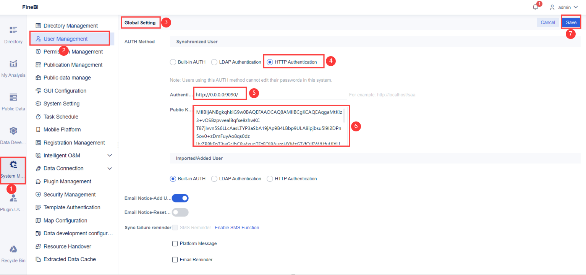Expand the Intelligent O&M submenu arrow
This screenshot has height=275, width=586.
click(110, 155)
